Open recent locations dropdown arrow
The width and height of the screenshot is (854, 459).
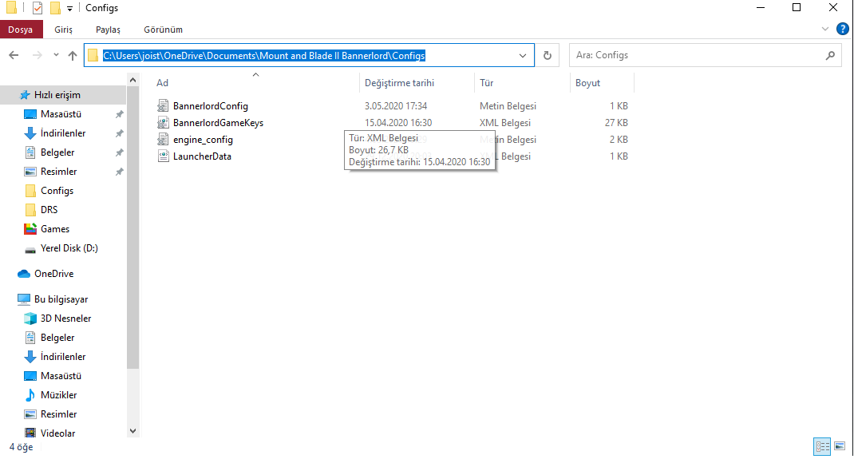pos(56,55)
